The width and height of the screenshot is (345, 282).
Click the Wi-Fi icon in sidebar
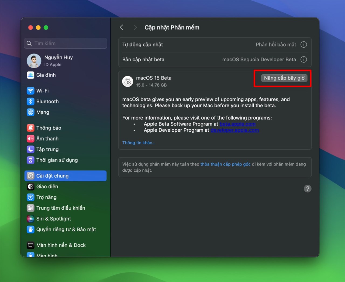(30, 91)
